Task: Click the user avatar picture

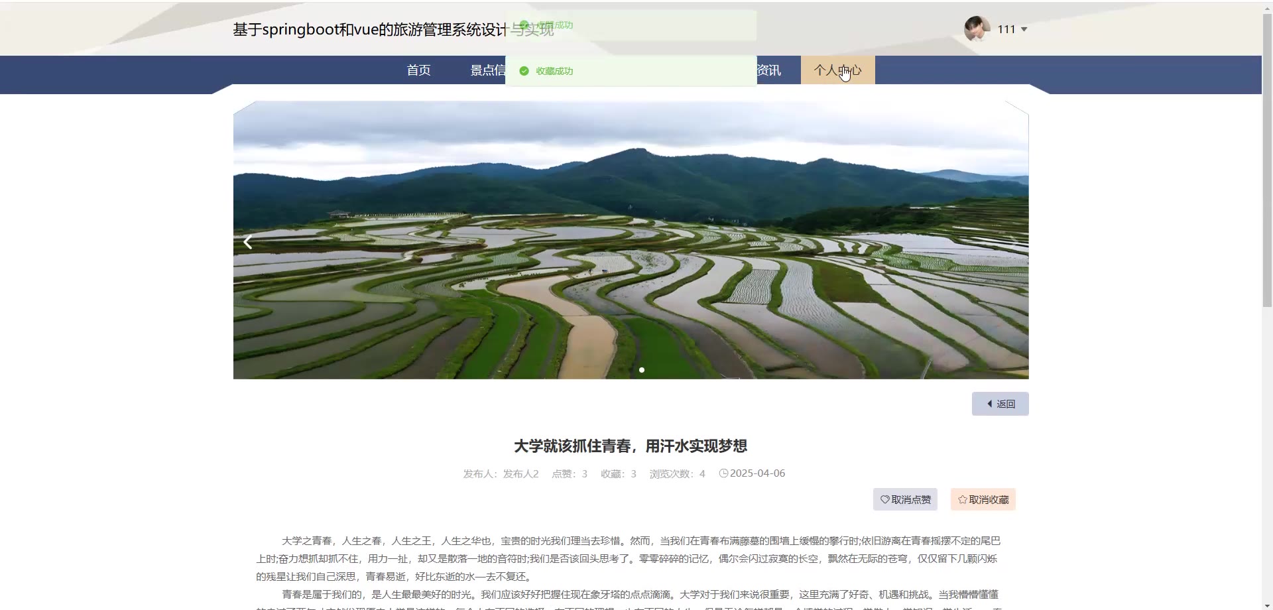Action: click(x=977, y=29)
